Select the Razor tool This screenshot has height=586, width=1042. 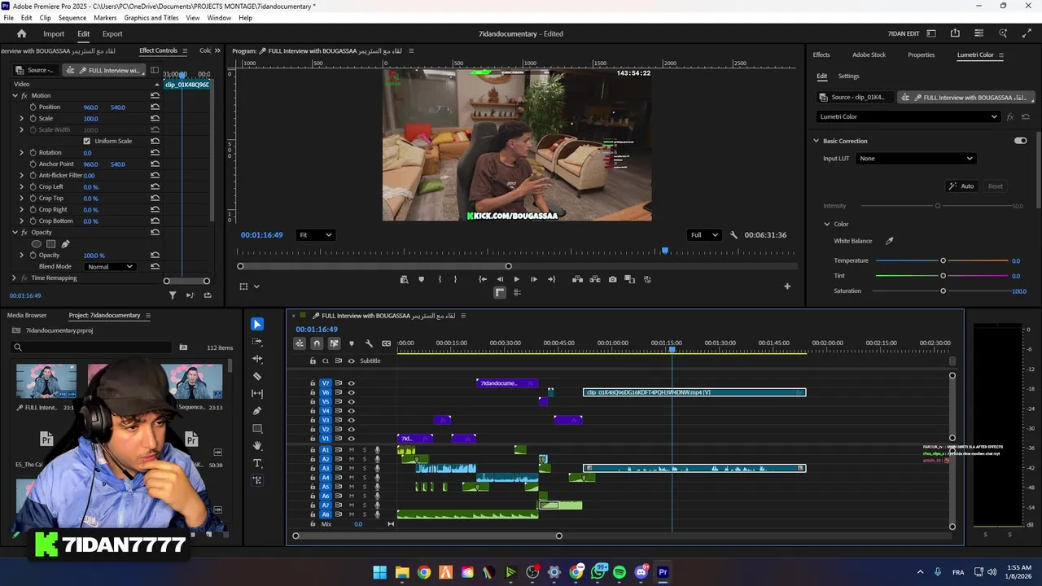coord(257,376)
